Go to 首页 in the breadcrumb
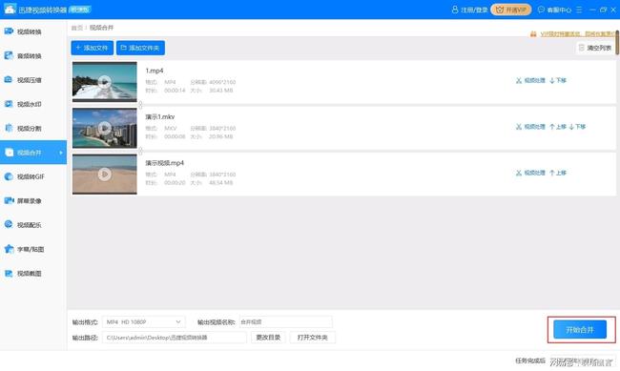The height and width of the screenshot is (371, 620). coord(77,28)
